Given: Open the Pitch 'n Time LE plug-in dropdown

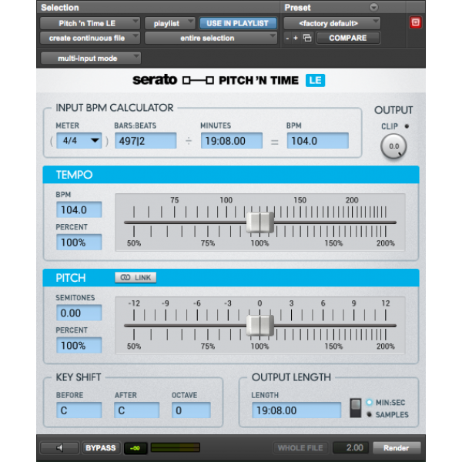Looking at the screenshot, I should [90, 23].
